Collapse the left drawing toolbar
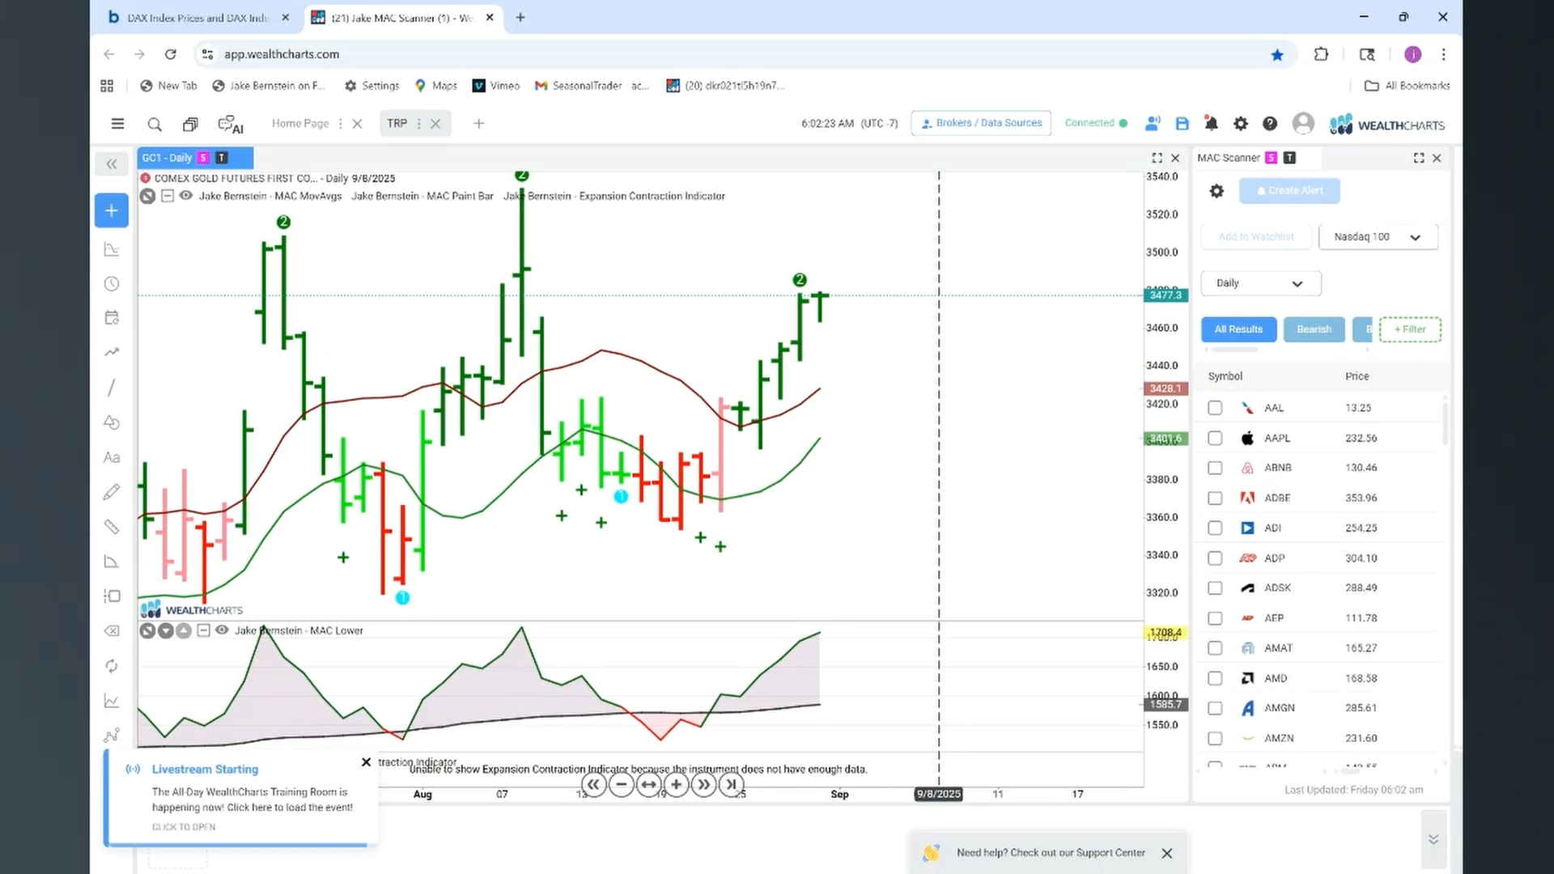 [112, 164]
